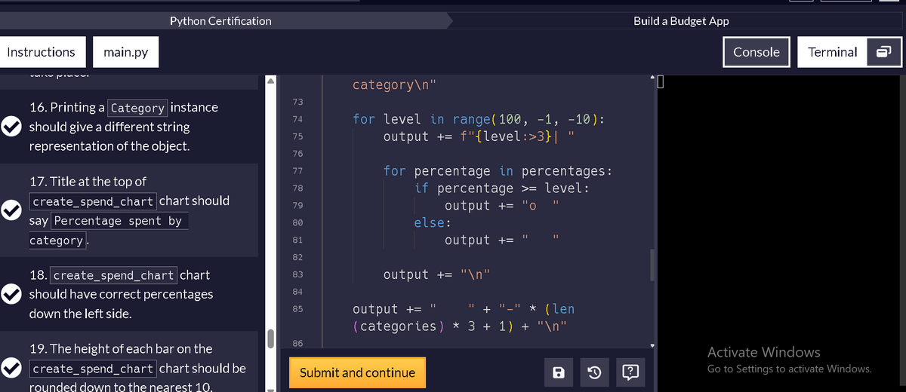The height and width of the screenshot is (392, 906).
Task: Open the Build a Budget App link
Action: click(681, 21)
